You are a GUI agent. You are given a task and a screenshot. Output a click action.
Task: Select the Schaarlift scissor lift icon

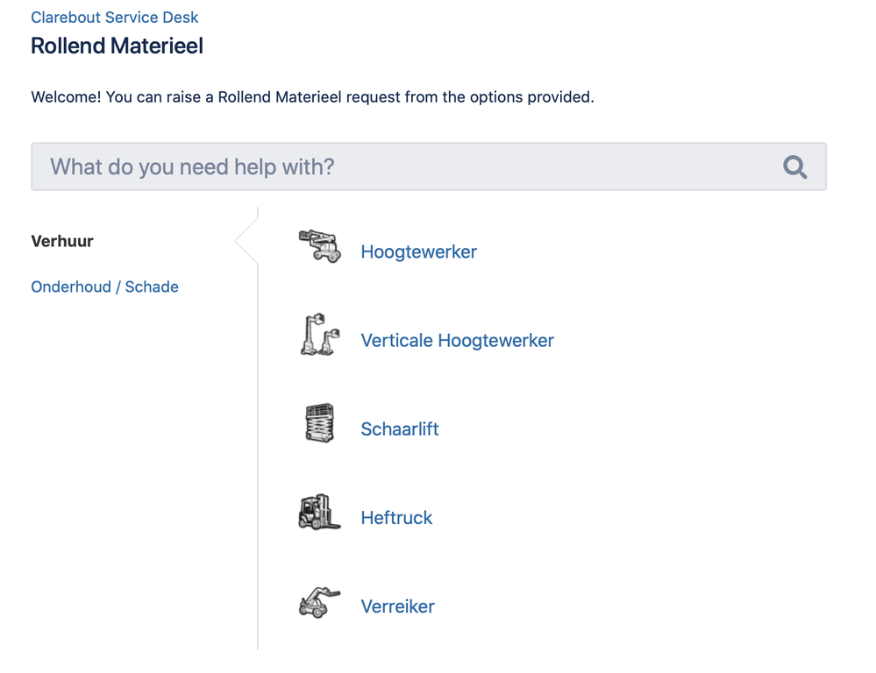click(319, 422)
